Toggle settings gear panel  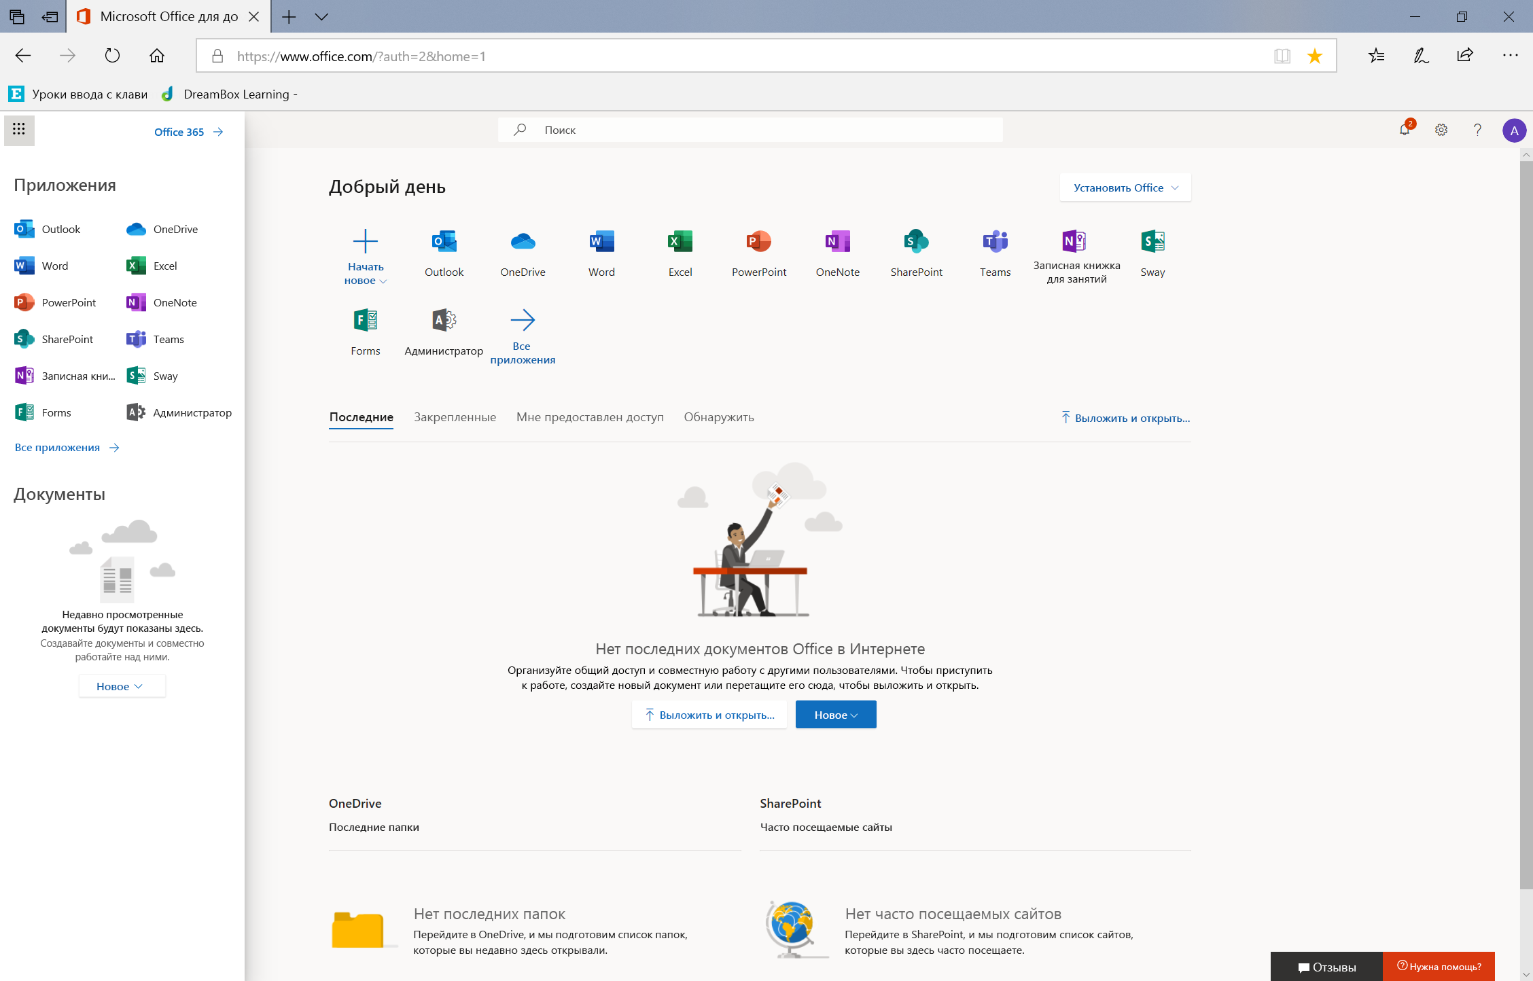[x=1441, y=130]
